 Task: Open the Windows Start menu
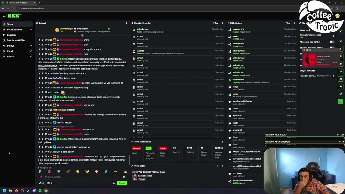coord(4,191)
